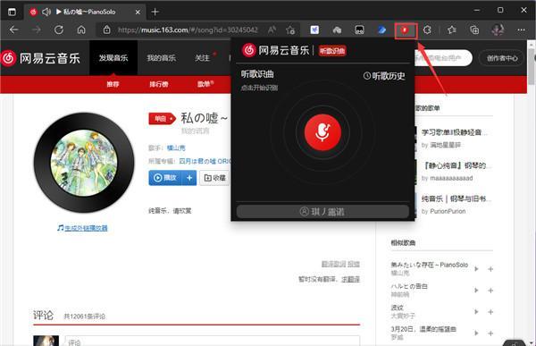The height and width of the screenshot is (346, 536).
Task: Open similar song 夢みたいな存在~PianoSolo
Action: coord(430,265)
